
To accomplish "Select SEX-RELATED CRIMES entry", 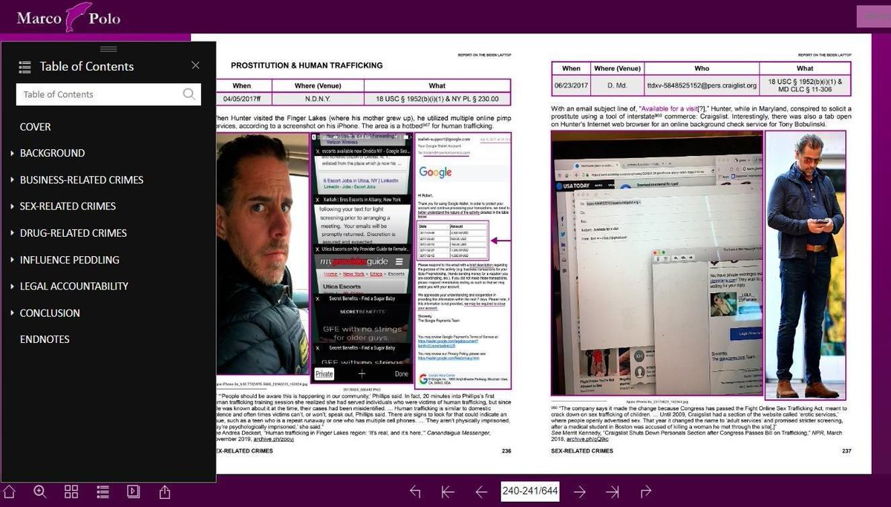I will point(68,206).
